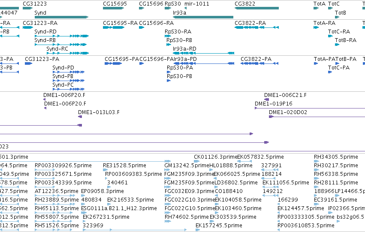
Task: Select the RE31528.5prime EST label
Action: (x=124, y=166)
